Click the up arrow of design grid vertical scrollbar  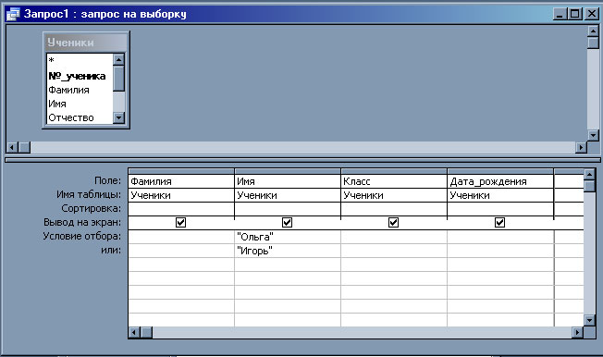tap(589, 175)
